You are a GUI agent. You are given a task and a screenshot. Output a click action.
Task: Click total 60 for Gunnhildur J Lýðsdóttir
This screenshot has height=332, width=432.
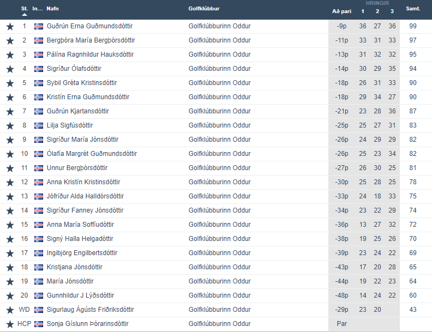413,295
